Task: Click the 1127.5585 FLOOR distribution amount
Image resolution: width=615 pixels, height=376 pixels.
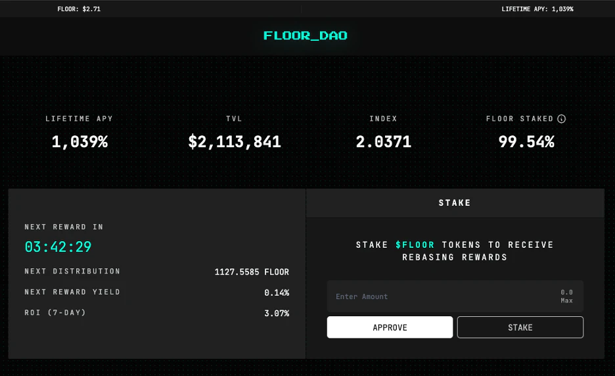Action: 252,271
